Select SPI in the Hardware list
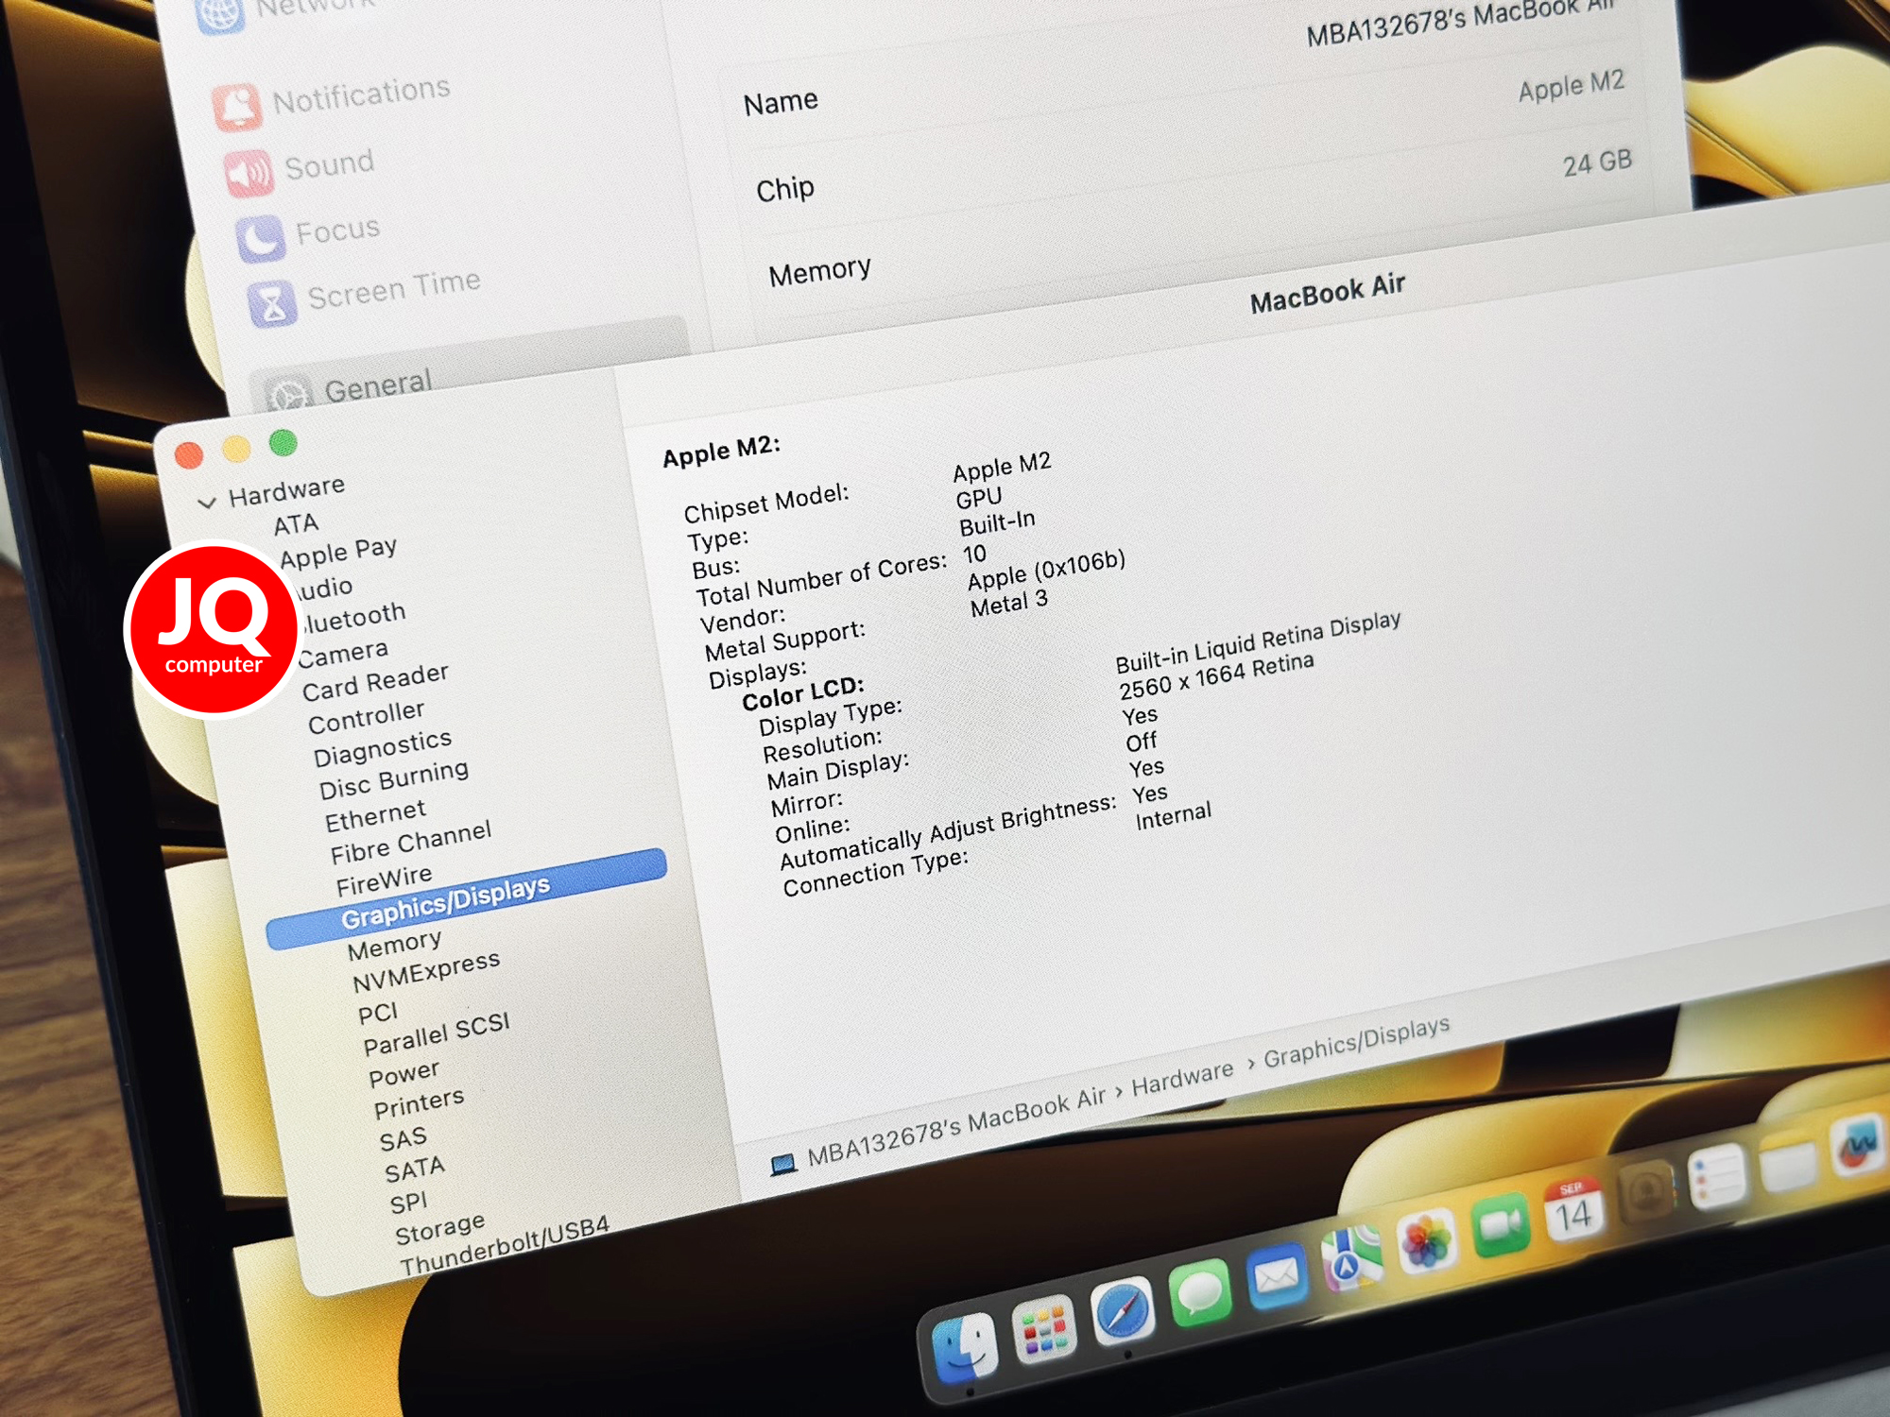The width and height of the screenshot is (1890, 1417). [408, 1203]
